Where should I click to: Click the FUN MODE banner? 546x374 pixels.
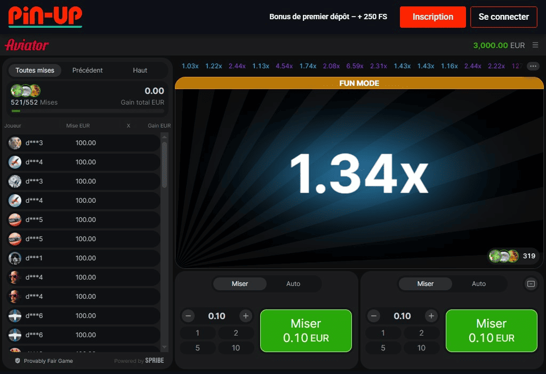[x=359, y=83]
